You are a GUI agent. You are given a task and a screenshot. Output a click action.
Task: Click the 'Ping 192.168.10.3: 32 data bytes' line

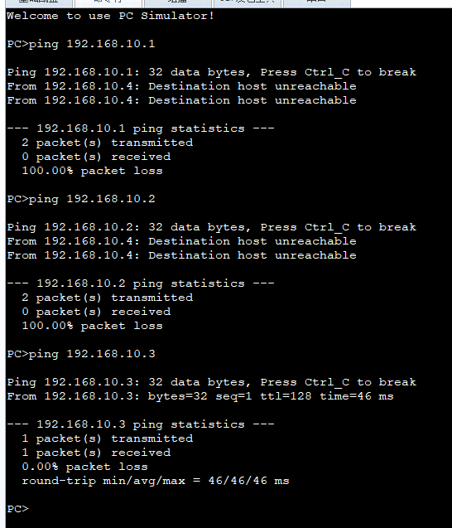212,382
